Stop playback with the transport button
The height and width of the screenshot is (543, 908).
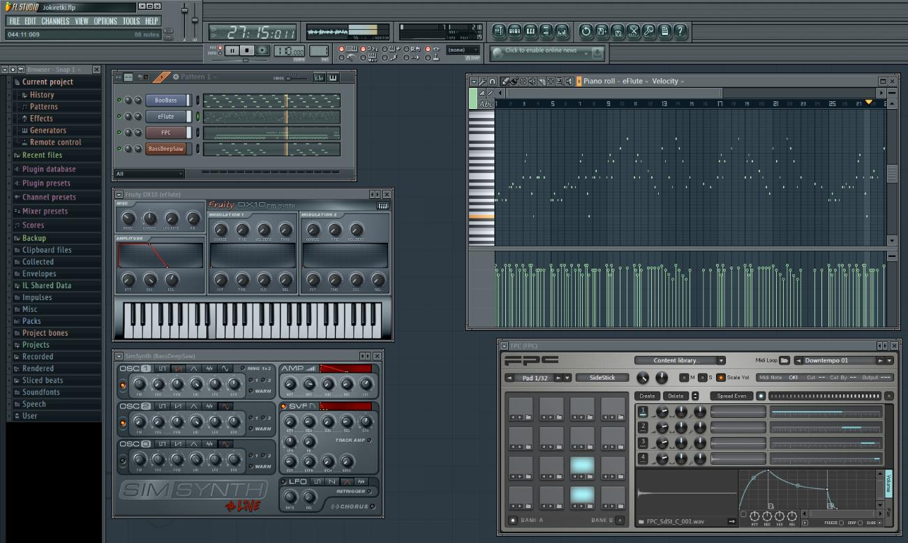247,50
